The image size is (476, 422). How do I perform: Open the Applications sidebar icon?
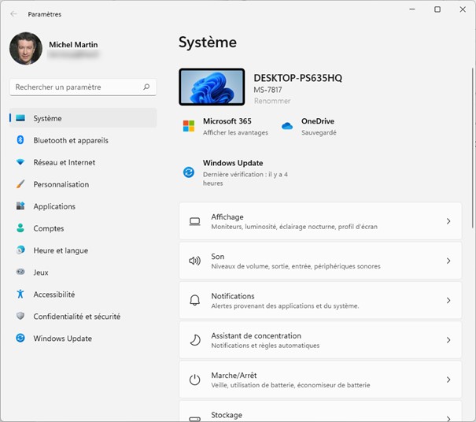[x=20, y=206]
